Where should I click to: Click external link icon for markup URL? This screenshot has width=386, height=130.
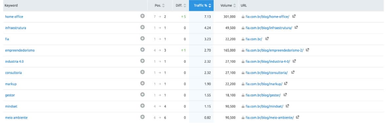pyautogui.click(x=286, y=84)
